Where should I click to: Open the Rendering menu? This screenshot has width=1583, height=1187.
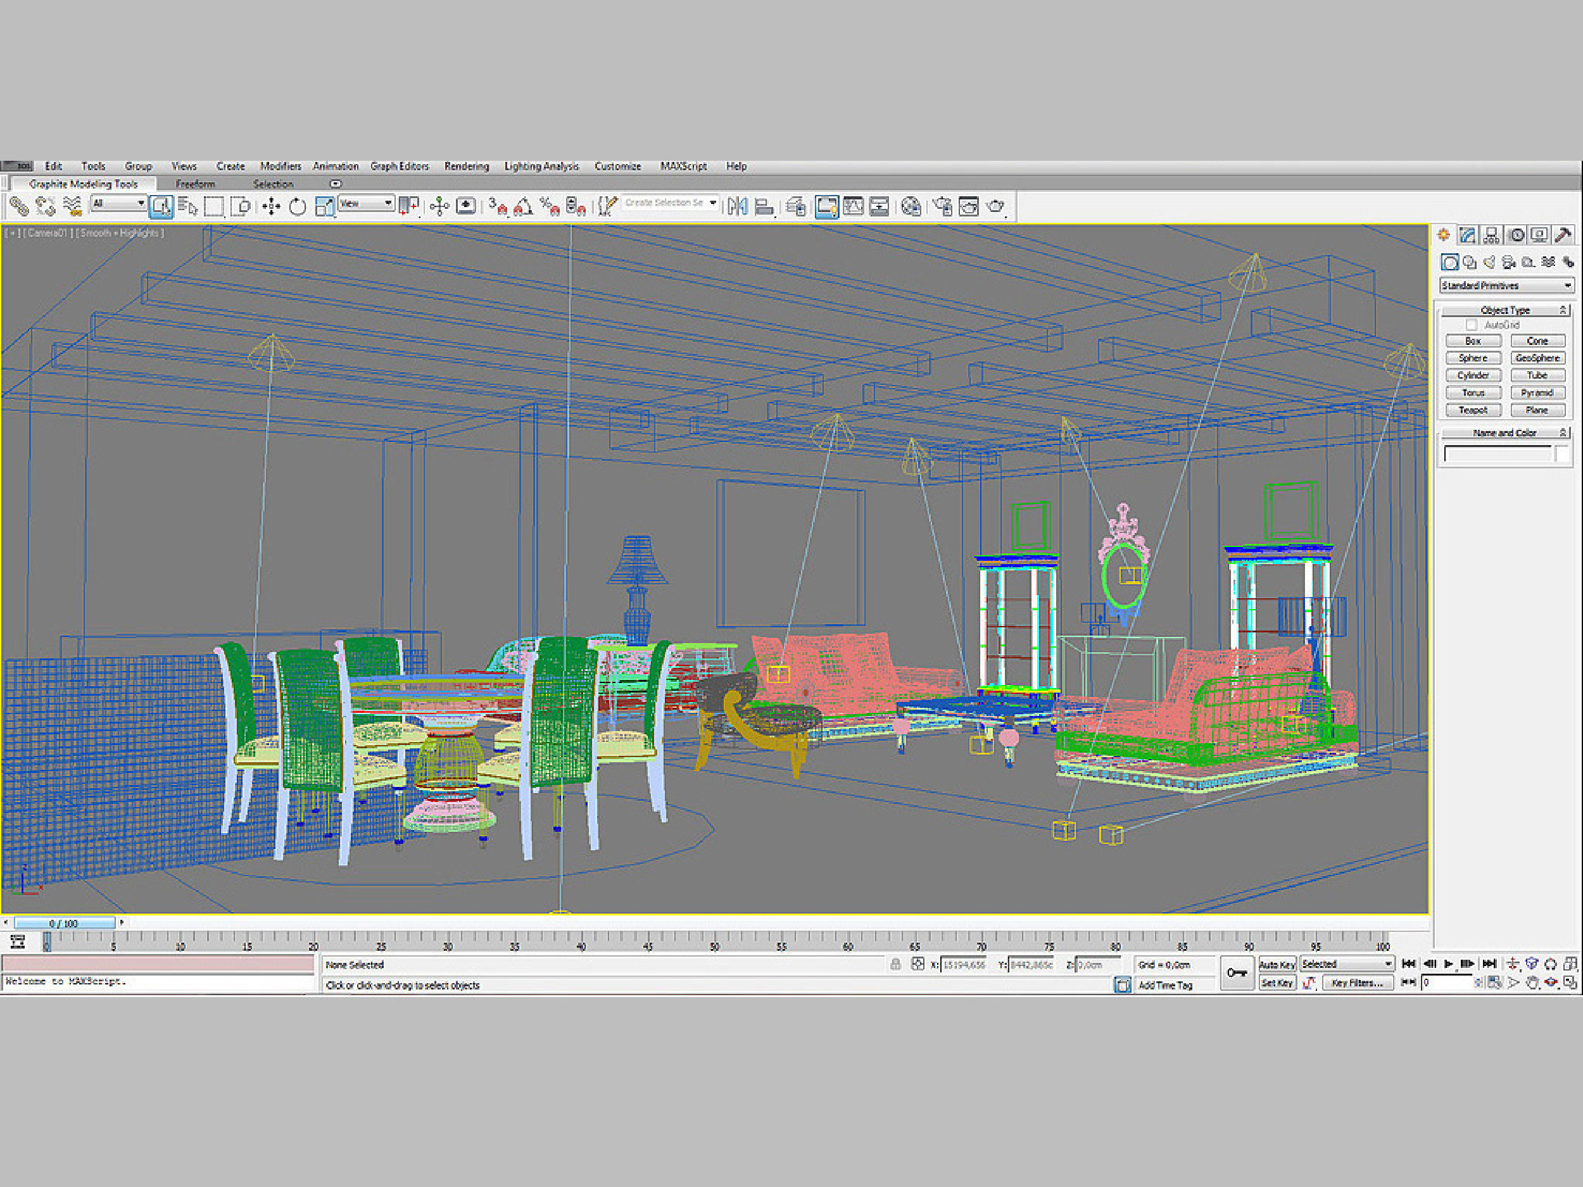pos(466,166)
